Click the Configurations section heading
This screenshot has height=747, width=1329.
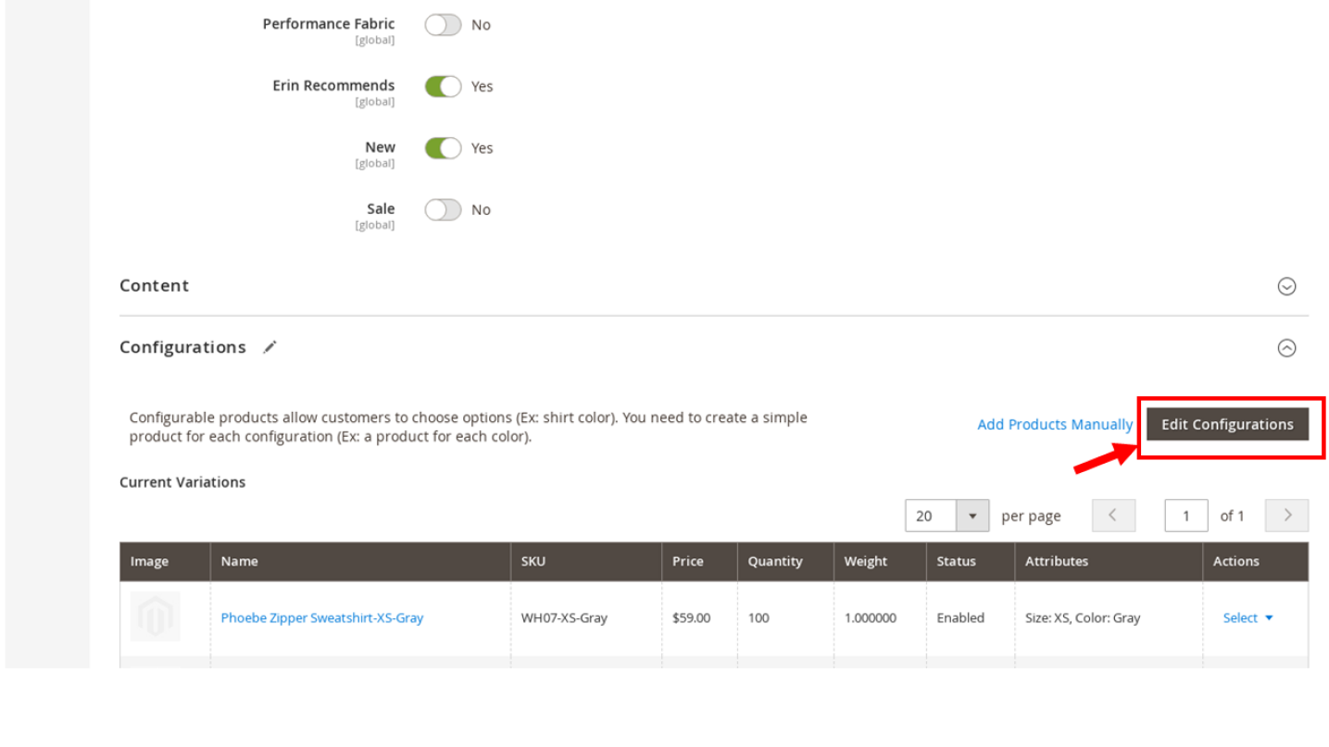(182, 347)
